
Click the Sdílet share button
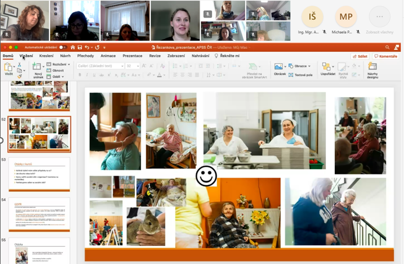360,56
